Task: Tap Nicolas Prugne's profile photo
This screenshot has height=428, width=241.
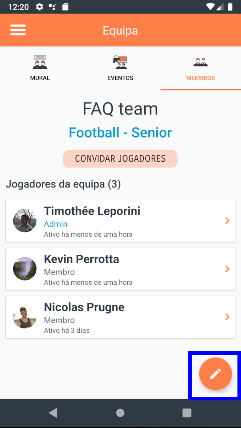Action: [x=25, y=317]
